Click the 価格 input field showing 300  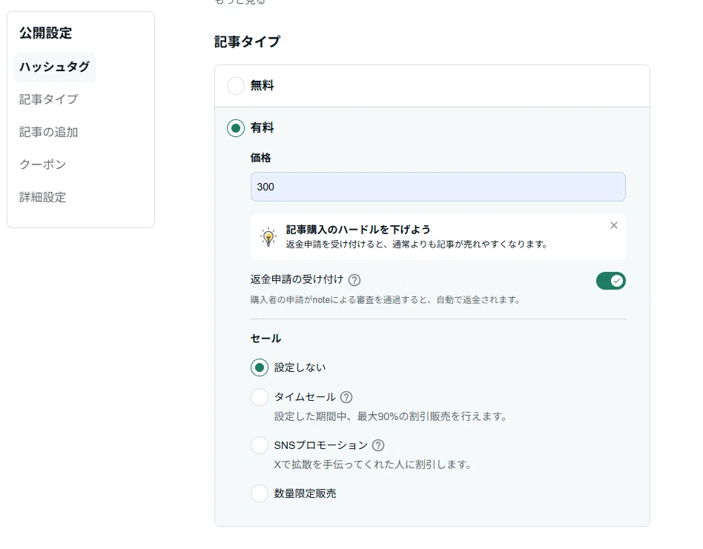pos(438,187)
